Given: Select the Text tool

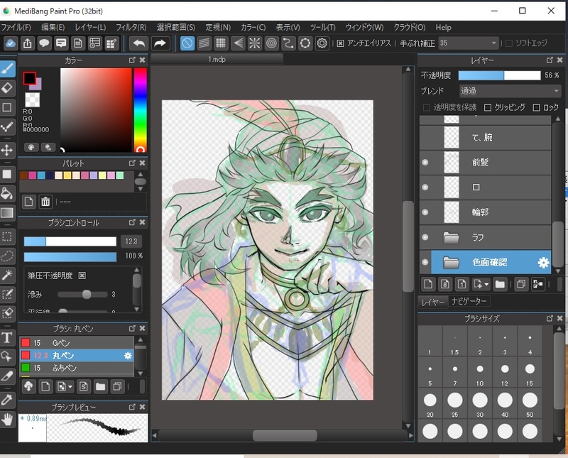Looking at the screenshot, I should click(x=8, y=337).
